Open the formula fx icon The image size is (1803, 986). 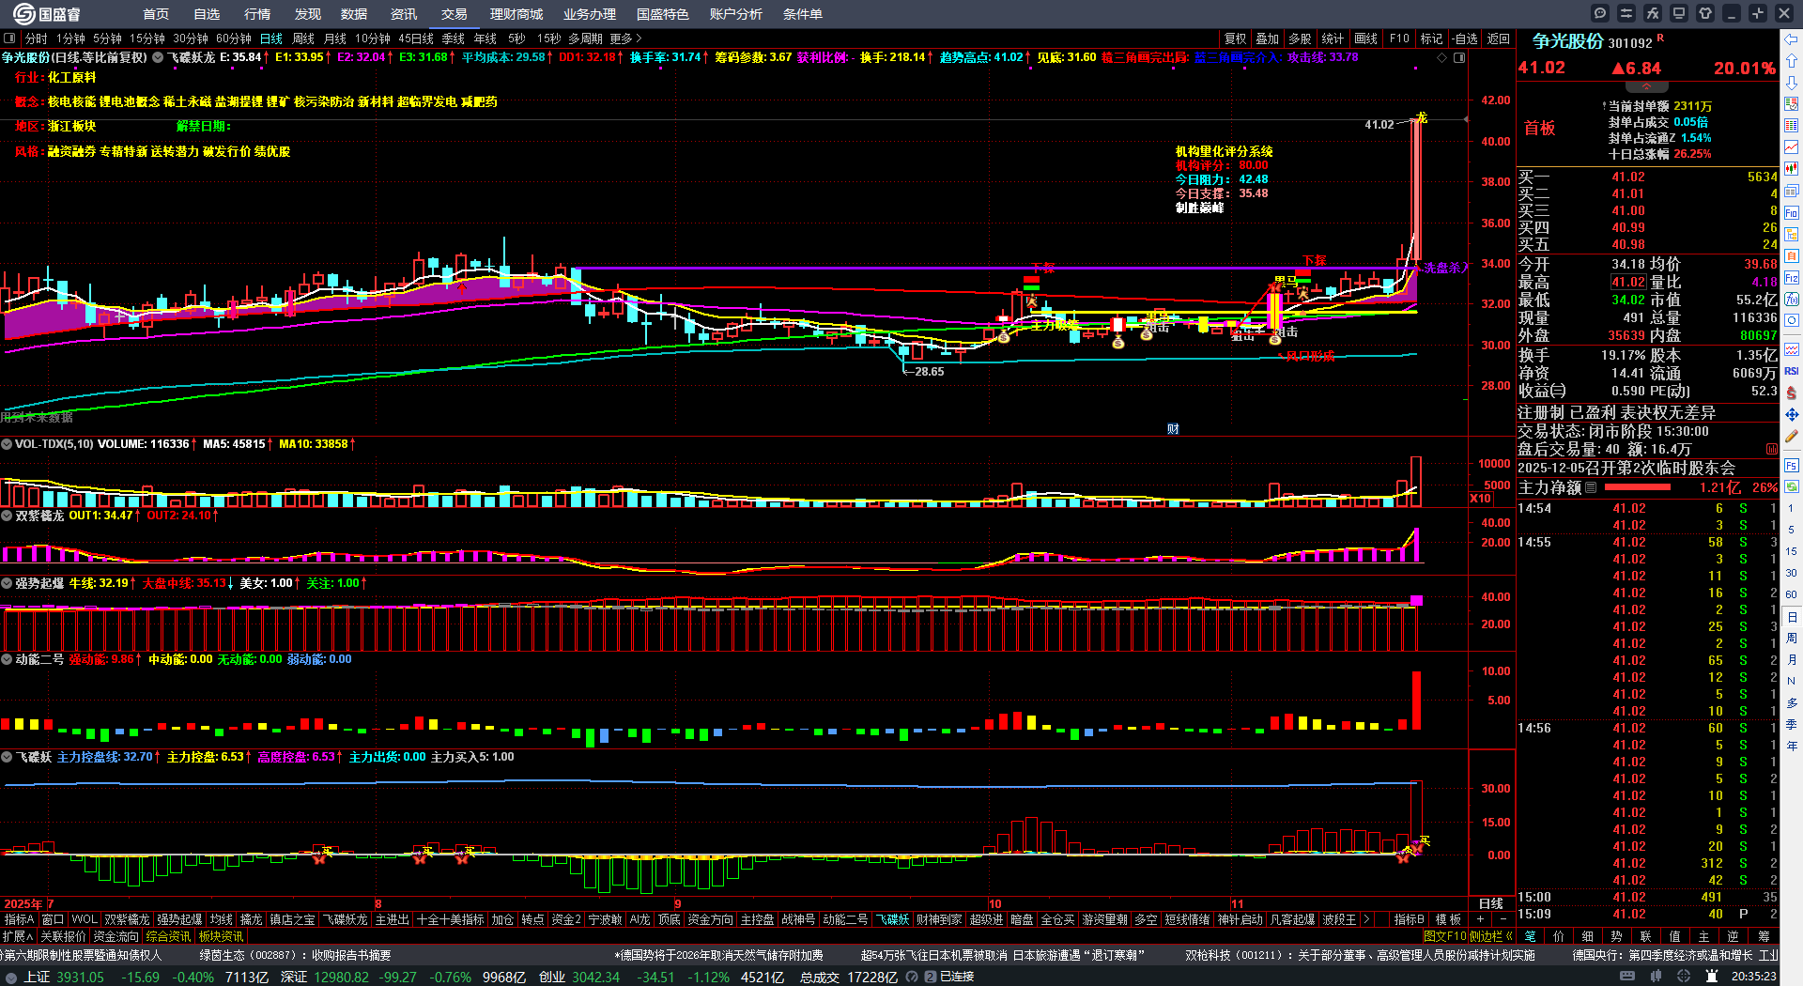1653,13
